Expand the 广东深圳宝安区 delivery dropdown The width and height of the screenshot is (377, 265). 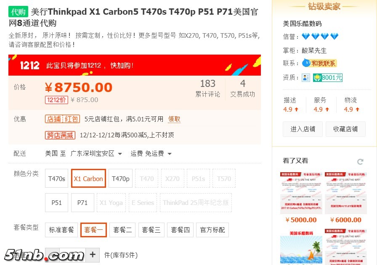point(96,154)
